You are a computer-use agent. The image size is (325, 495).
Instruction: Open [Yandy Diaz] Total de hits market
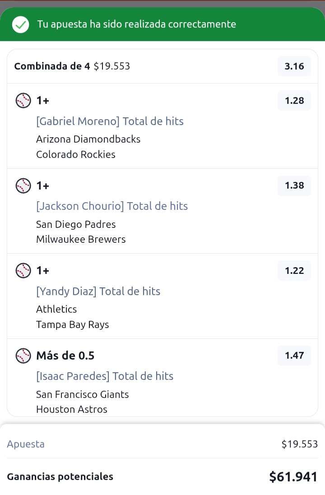pos(98,291)
